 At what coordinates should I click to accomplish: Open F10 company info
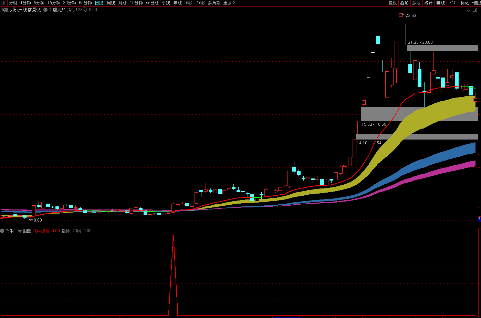point(453,3)
